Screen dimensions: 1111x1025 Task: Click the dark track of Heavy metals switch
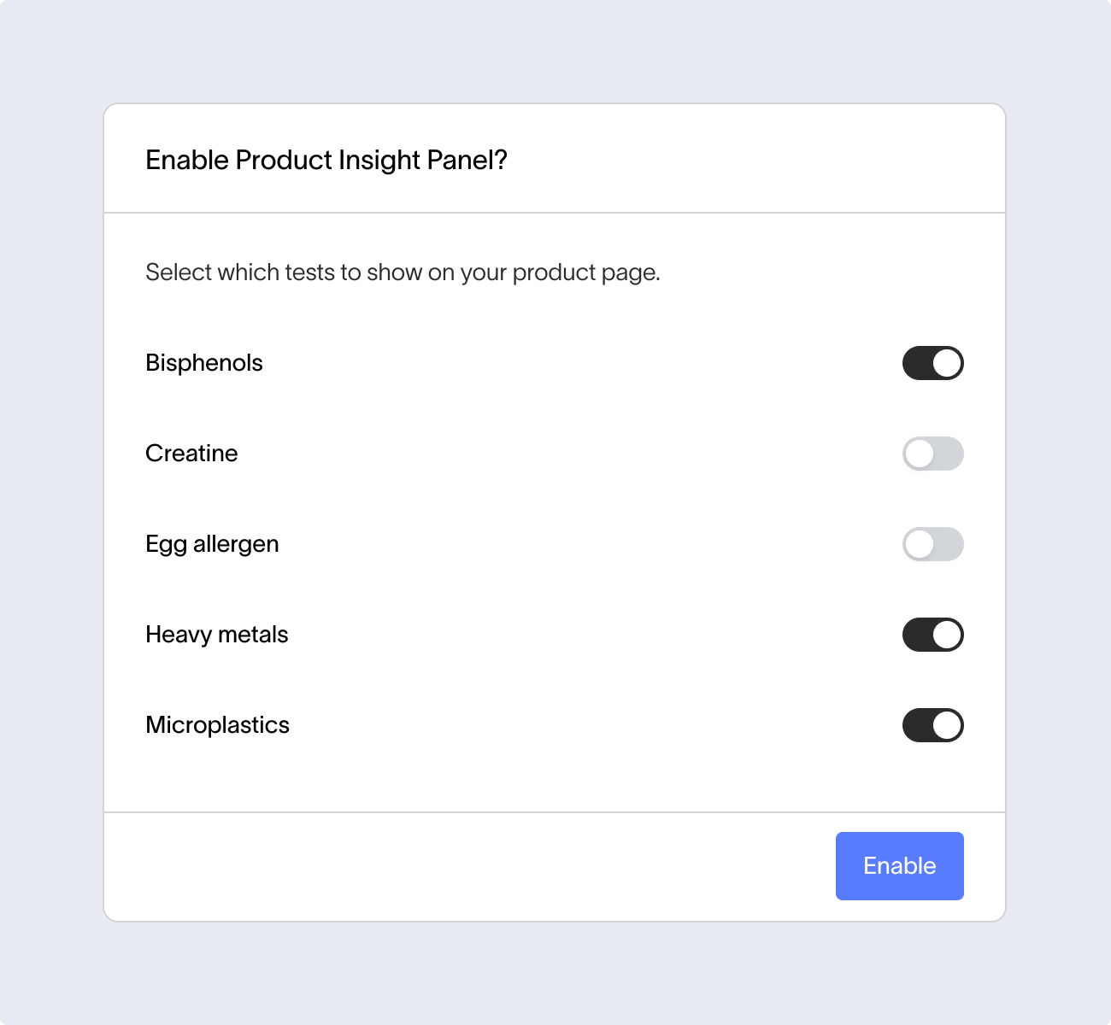pos(917,635)
